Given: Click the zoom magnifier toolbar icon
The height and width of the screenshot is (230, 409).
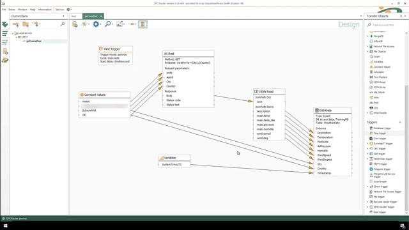Looking at the screenshot, I should (x=108, y=24).
